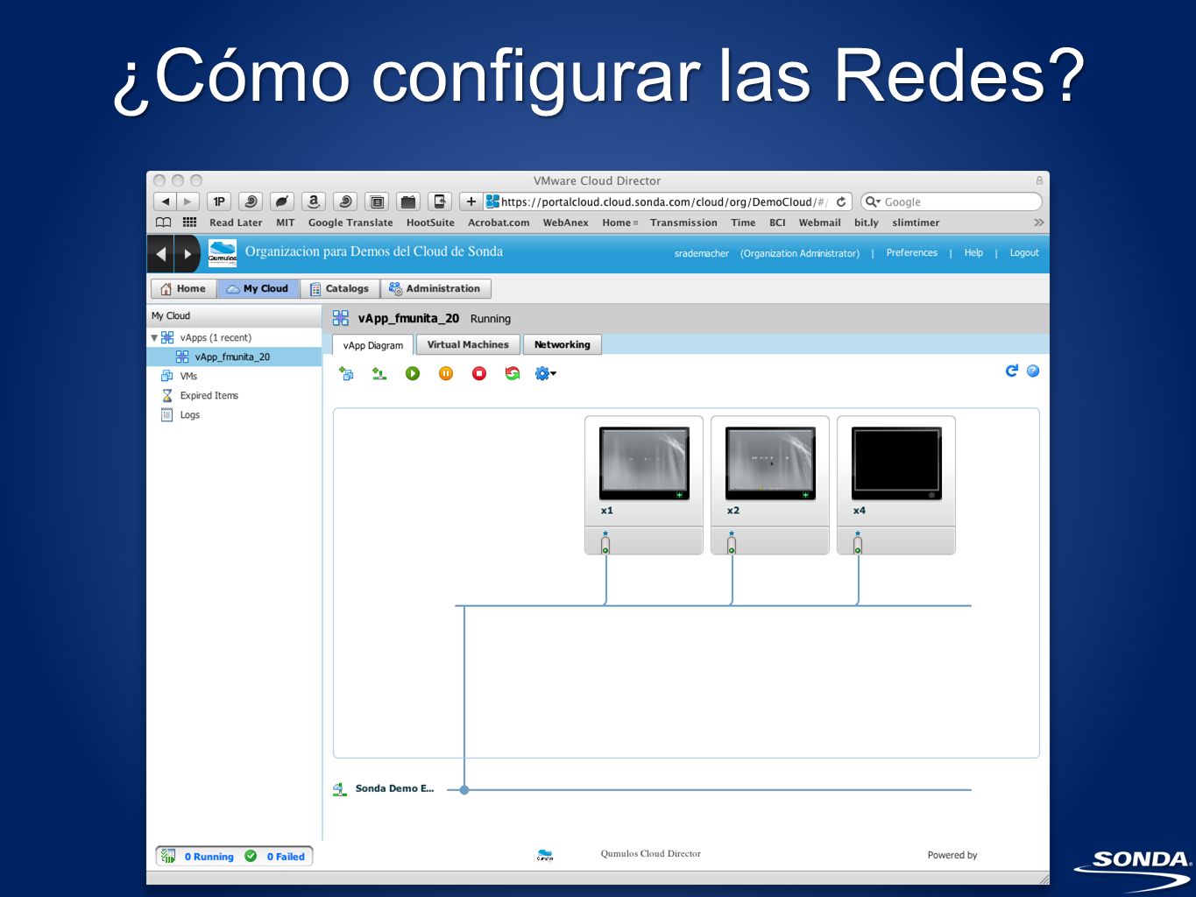Image resolution: width=1196 pixels, height=897 pixels.
Task: Click the My Cloud panel header
Action: [x=234, y=315]
